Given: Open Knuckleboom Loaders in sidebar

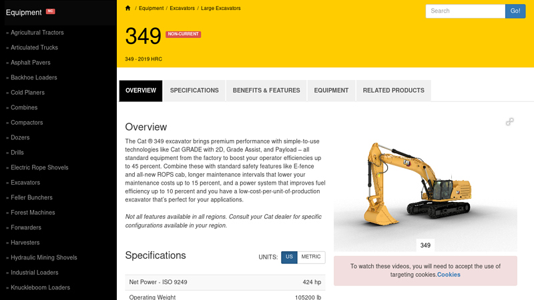Looking at the screenshot, I should point(40,287).
